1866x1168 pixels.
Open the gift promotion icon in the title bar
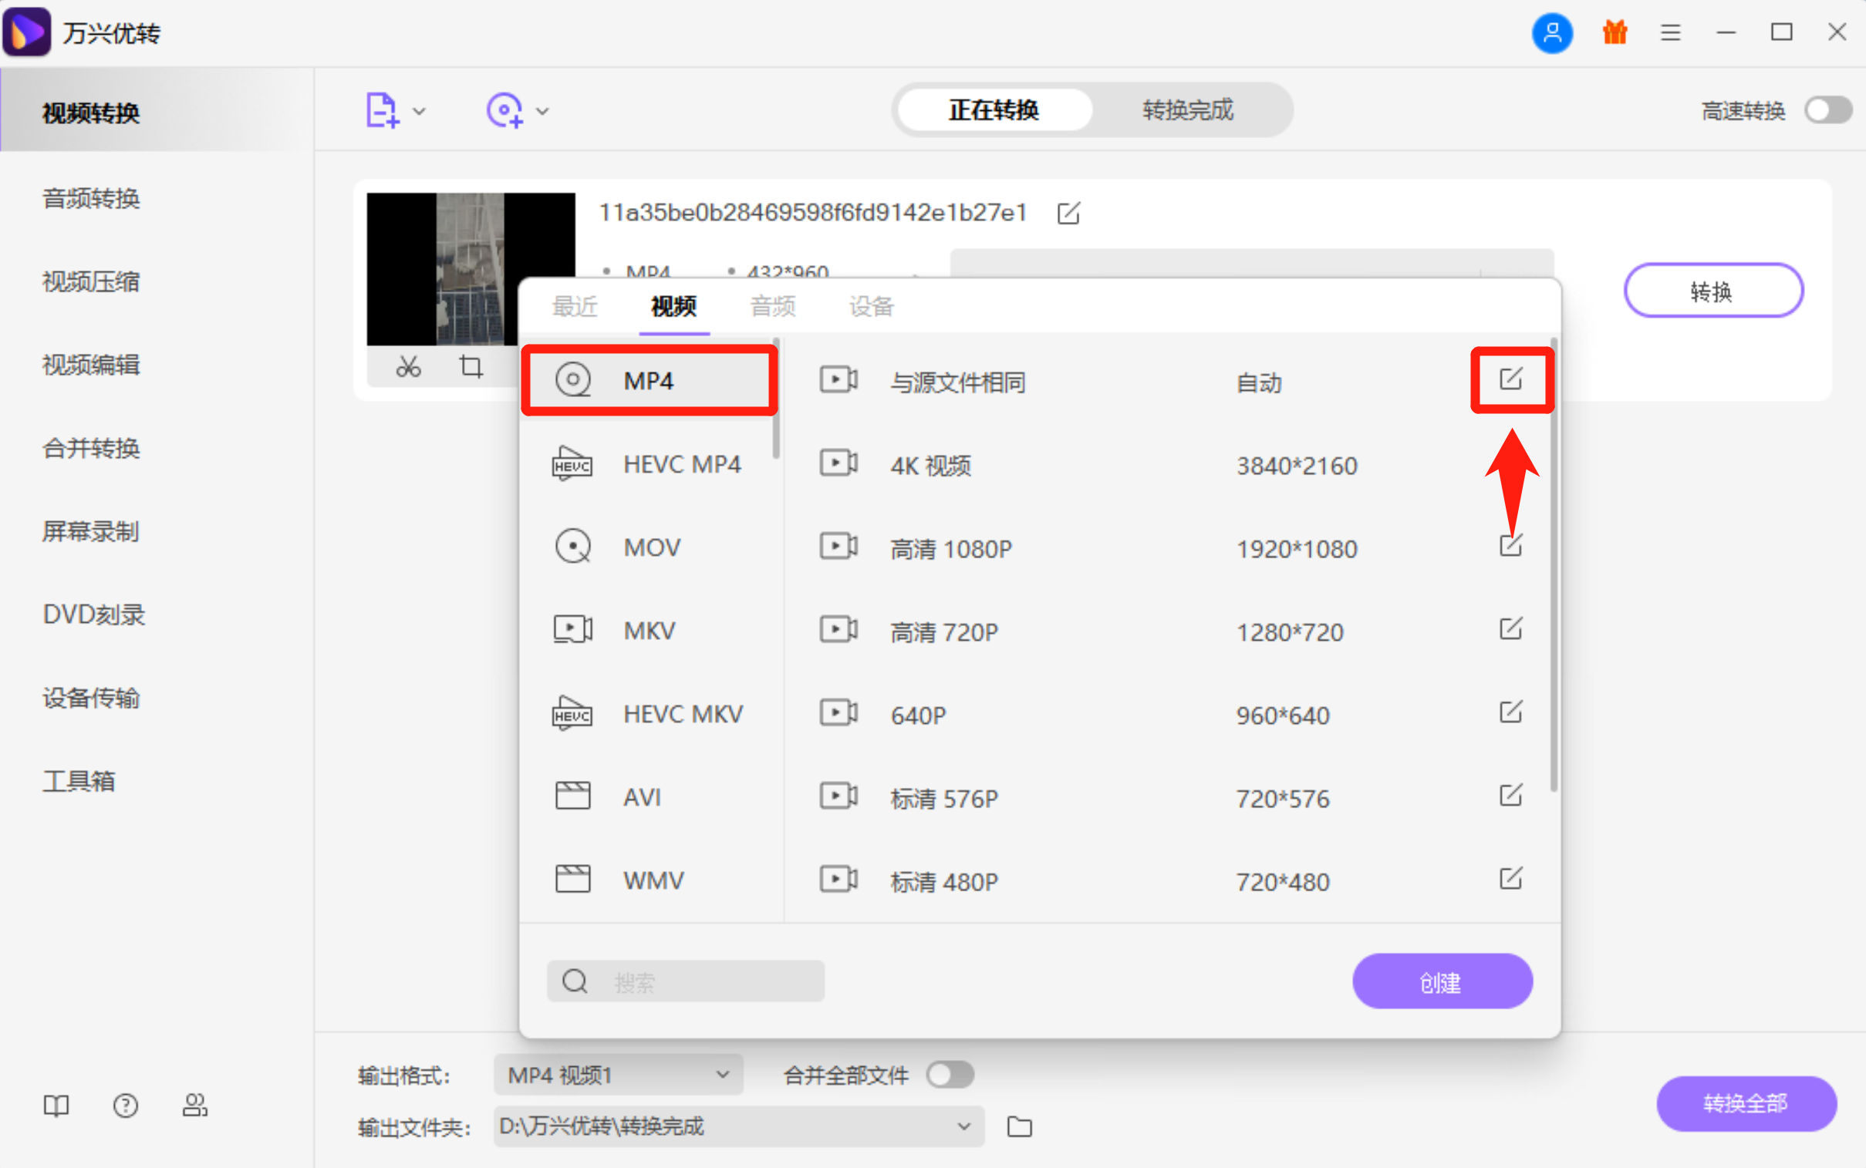[x=1613, y=32]
